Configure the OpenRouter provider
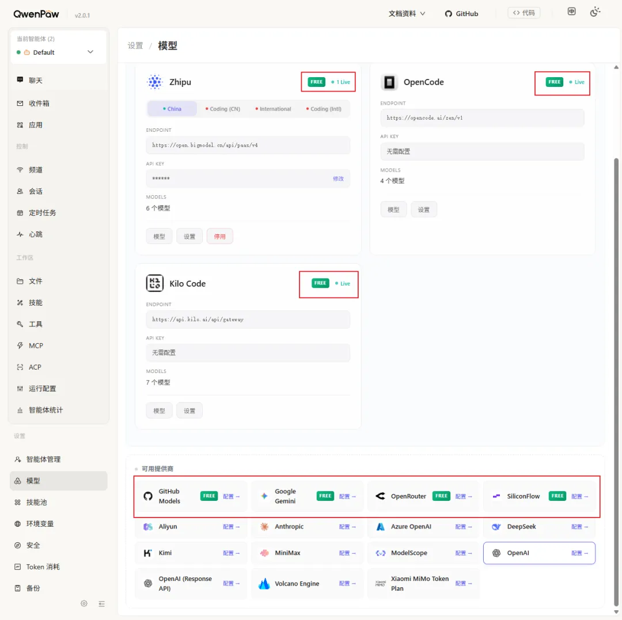Image resolution: width=622 pixels, height=620 pixels. tap(463, 496)
